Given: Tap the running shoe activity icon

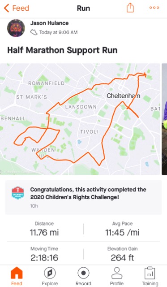Looking at the screenshot, I should coord(34,32).
